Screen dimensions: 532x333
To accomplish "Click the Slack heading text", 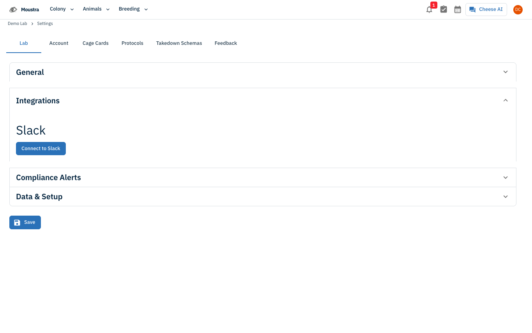I will pos(31,130).
